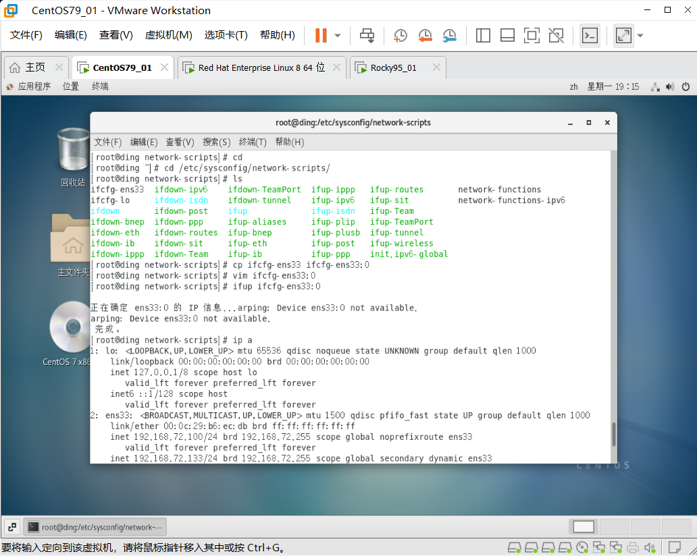The image size is (697, 556).
Task: Take a snapshot of the virtual machine
Action: pos(400,35)
